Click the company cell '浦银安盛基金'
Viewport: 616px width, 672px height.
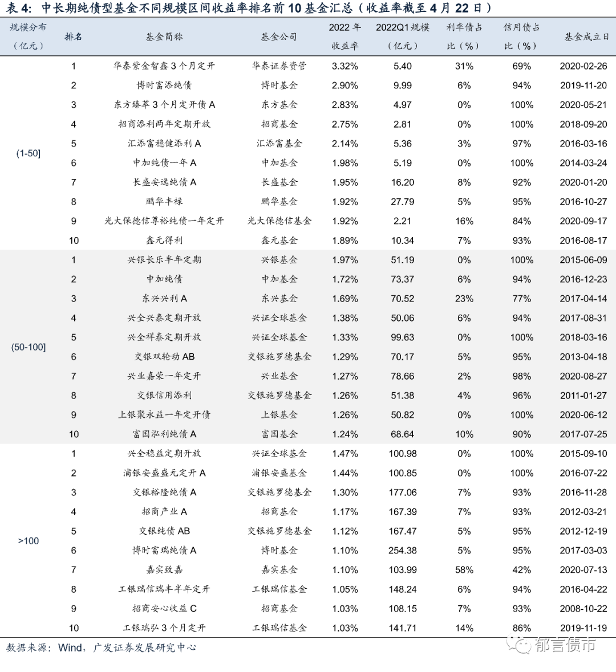[x=279, y=473]
